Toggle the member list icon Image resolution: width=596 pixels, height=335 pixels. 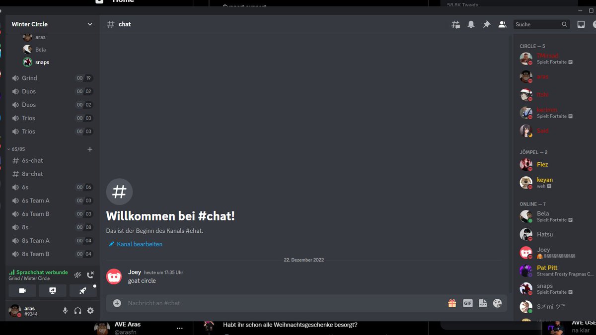[x=502, y=24]
